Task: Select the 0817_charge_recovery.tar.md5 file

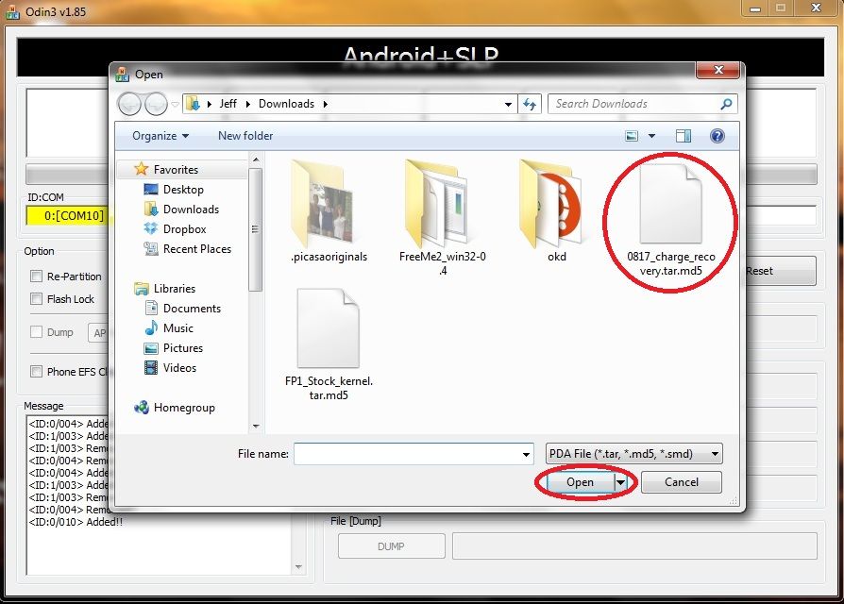Action: coord(670,221)
